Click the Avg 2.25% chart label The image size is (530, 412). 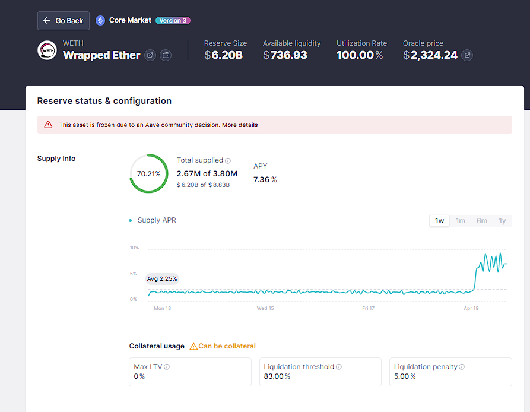point(162,279)
